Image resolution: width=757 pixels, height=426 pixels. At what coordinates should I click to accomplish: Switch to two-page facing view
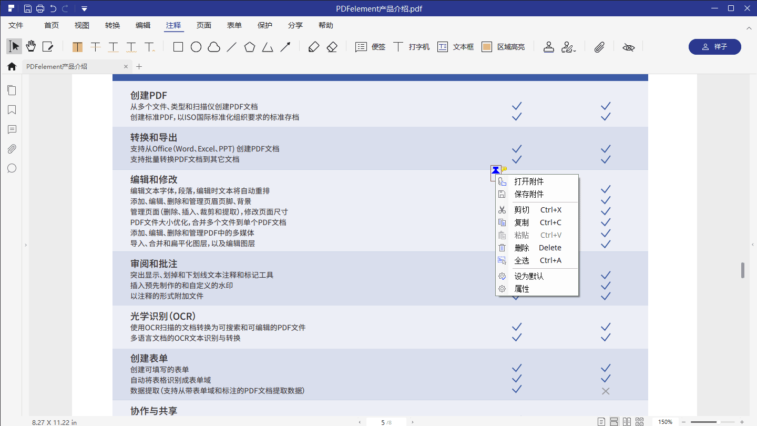click(627, 422)
